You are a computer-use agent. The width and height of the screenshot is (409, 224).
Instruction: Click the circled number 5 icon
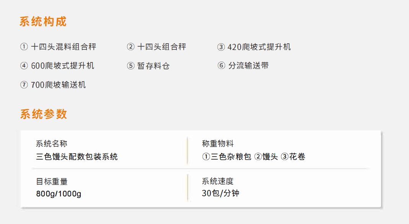click(x=130, y=66)
